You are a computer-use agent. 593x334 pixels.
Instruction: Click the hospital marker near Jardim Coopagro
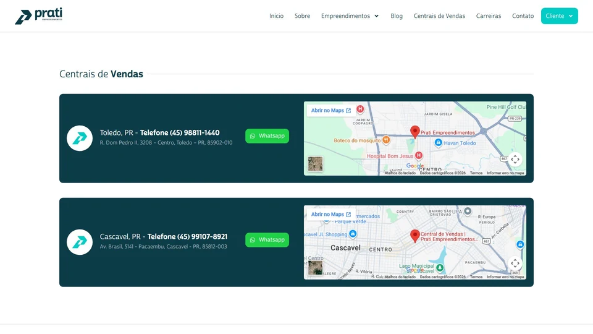pyautogui.click(x=360, y=109)
